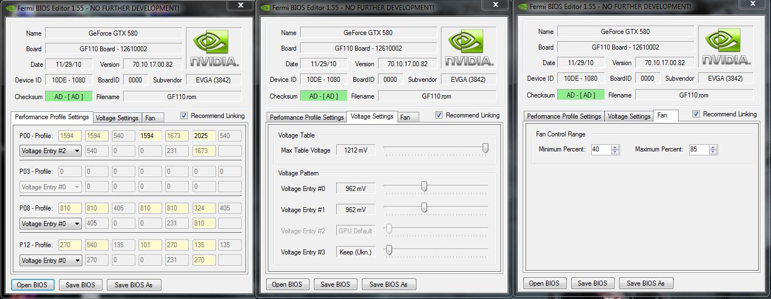771x299 pixels.
Task: Click the P00 profile field showing 2025
Action: 204,136
